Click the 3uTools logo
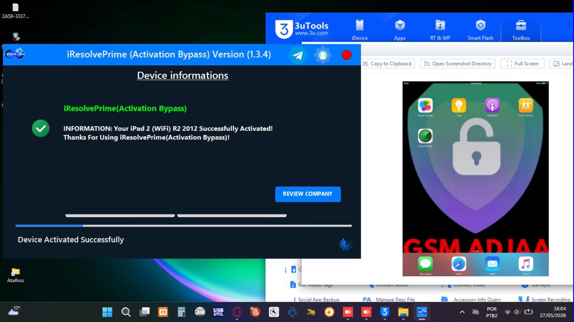This screenshot has width=574, height=322. [302, 29]
